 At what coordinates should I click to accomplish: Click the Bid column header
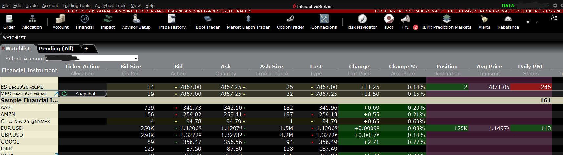[178, 66]
